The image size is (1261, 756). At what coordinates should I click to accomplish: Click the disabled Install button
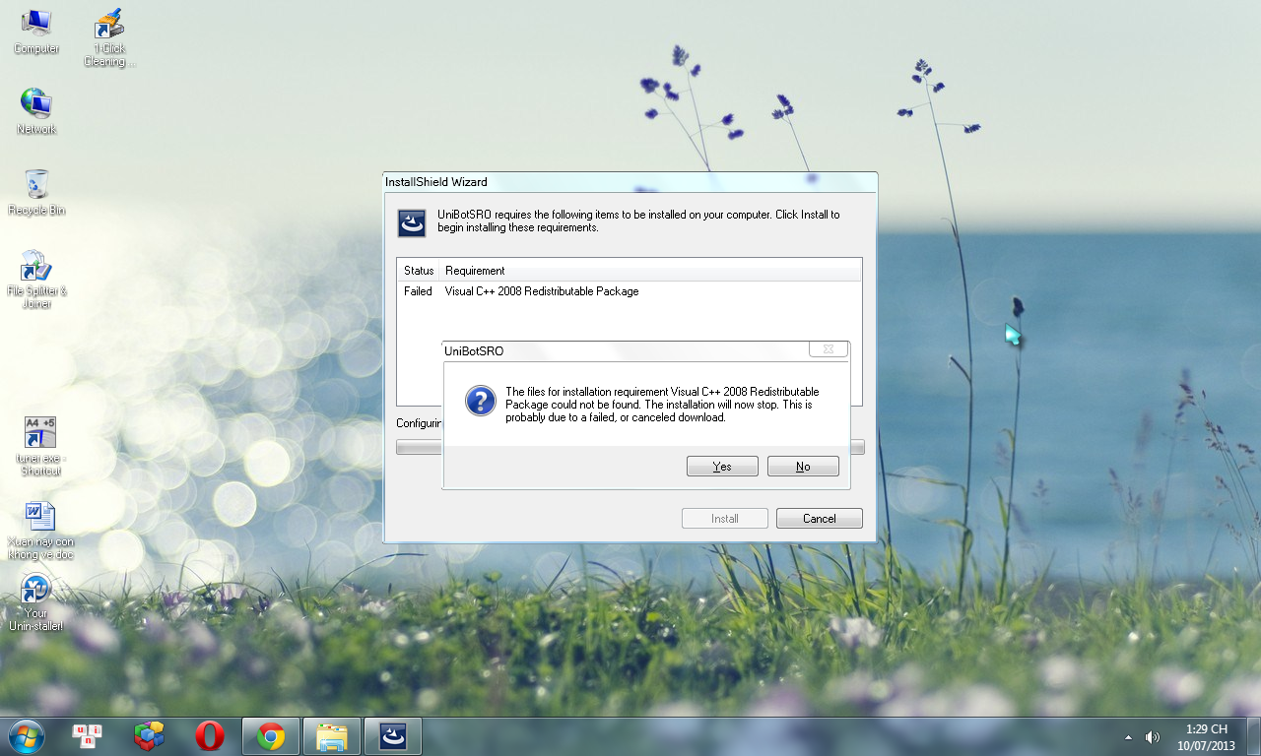[724, 519]
